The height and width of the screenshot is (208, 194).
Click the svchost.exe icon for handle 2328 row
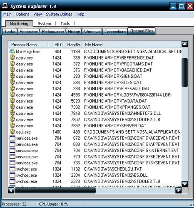click(12, 181)
